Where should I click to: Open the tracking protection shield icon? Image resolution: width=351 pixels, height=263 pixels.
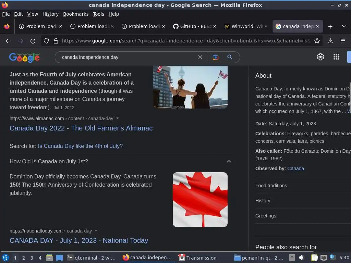[x=46, y=41]
